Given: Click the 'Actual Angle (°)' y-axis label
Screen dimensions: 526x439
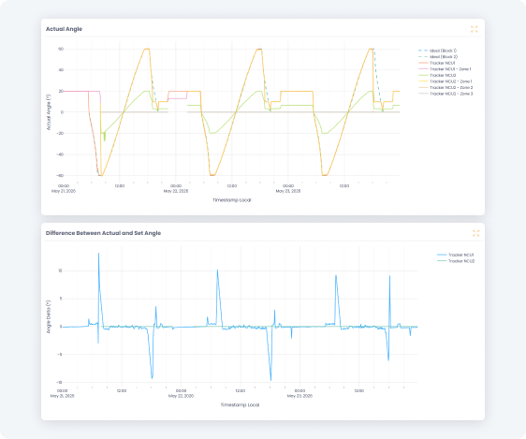Looking at the screenshot, I should pyautogui.click(x=49, y=112).
